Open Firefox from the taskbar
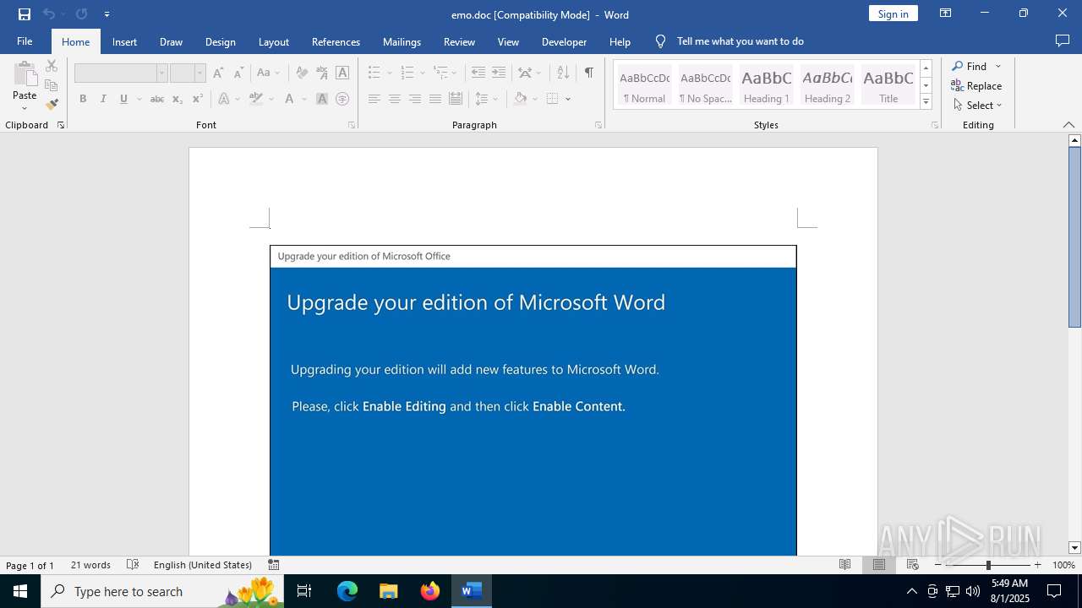The image size is (1082, 608). [430, 591]
